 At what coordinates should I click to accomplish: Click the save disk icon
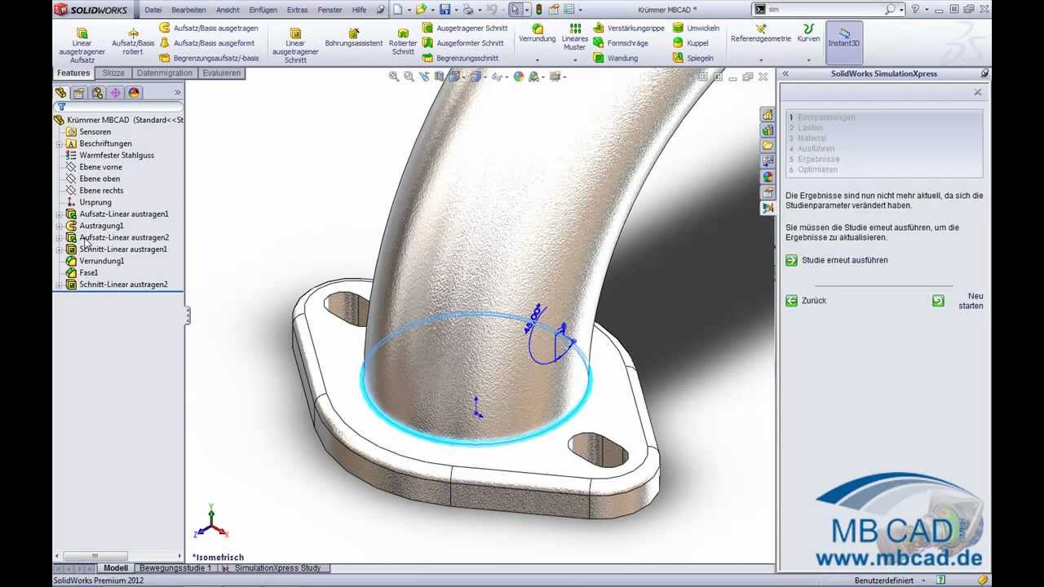point(445,10)
